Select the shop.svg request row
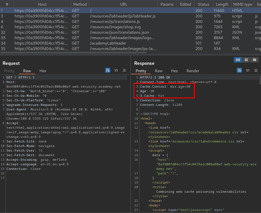This screenshot has width=261, height=213. (130, 27)
